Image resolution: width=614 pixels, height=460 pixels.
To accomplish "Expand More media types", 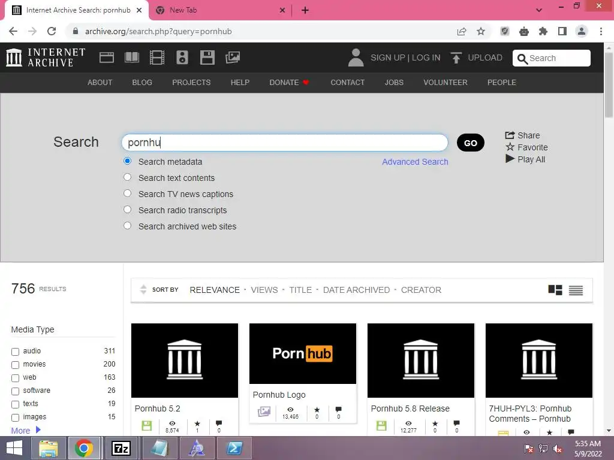I will (x=26, y=430).
